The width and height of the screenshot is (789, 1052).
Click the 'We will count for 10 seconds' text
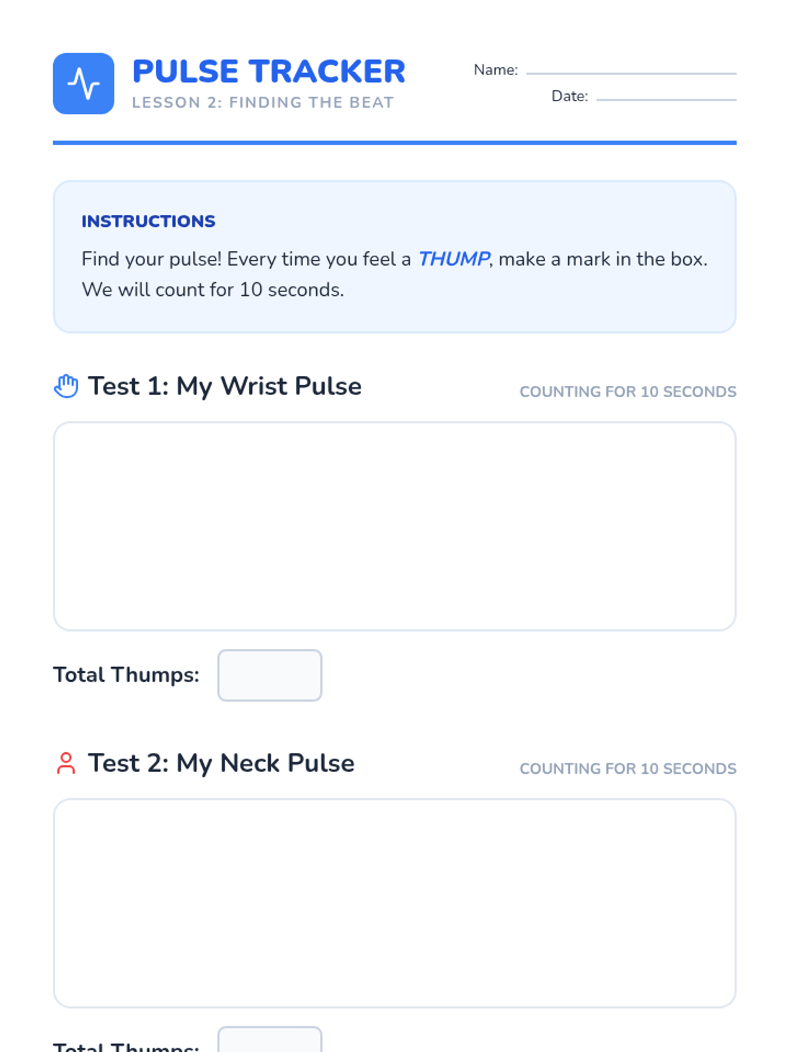212,290
